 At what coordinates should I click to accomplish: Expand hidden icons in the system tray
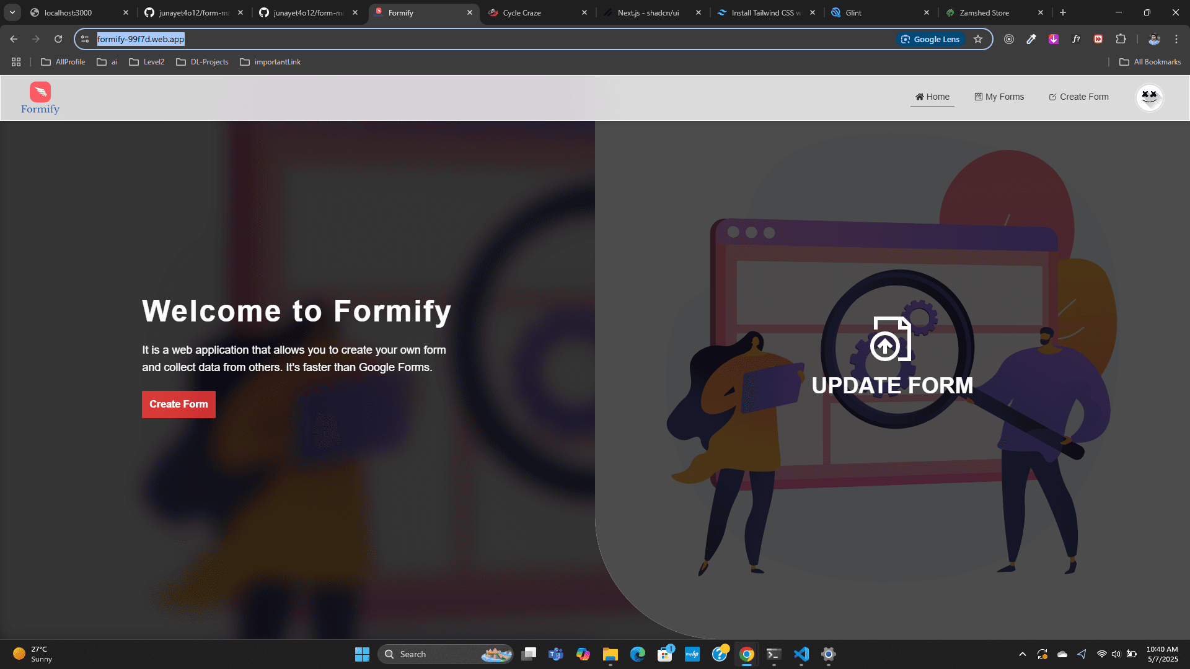(x=1022, y=654)
